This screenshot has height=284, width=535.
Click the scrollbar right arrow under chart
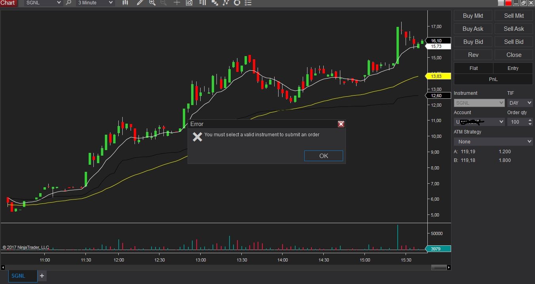(x=449, y=267)
